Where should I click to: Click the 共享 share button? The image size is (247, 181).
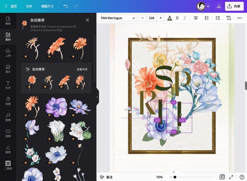(234, 6)
